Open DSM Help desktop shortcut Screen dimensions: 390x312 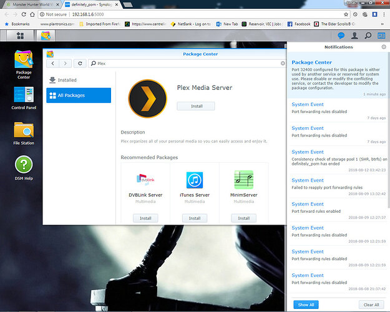coord(24,168)
